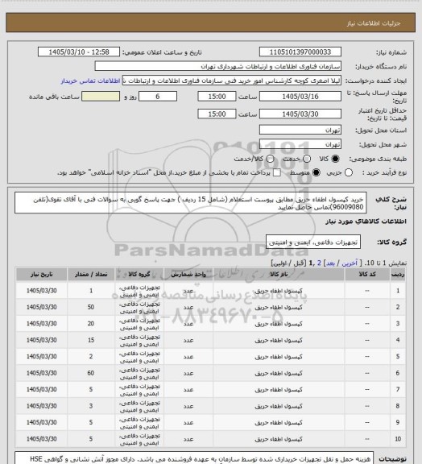Select the خدمت radio button
422x464 pixels.
307,159
